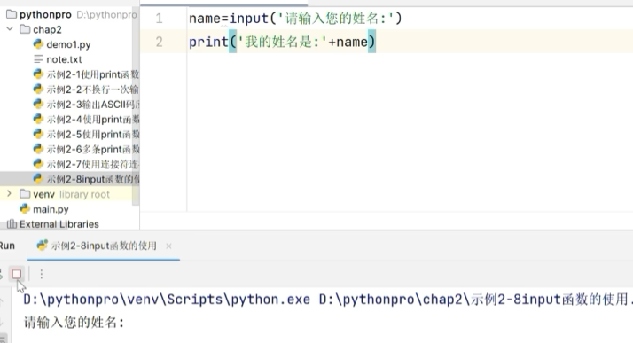Select External Libraries node

pos(59,224)
